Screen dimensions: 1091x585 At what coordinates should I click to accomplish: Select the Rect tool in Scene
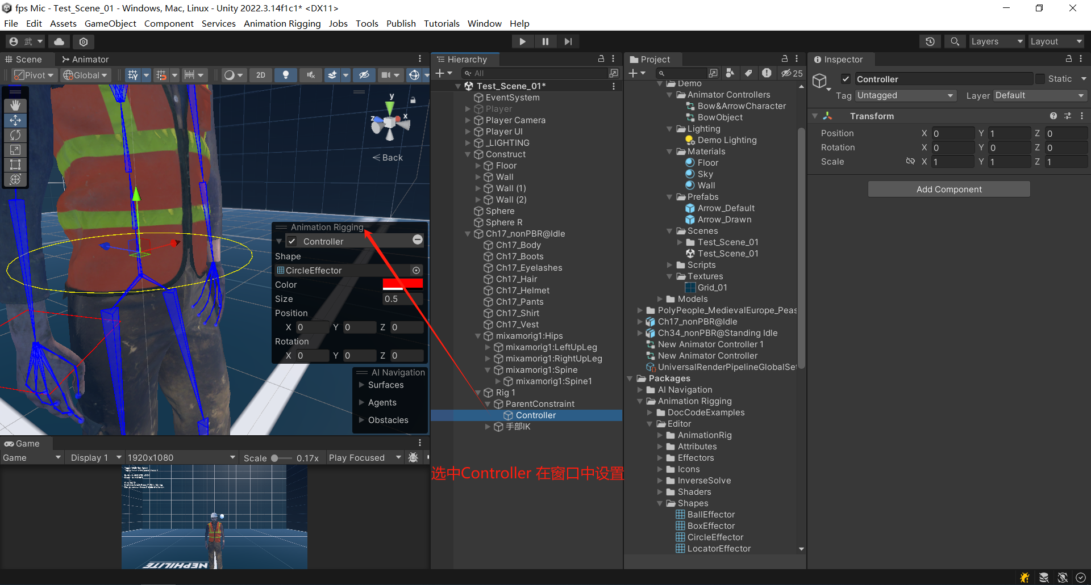(x=15, y=165)
